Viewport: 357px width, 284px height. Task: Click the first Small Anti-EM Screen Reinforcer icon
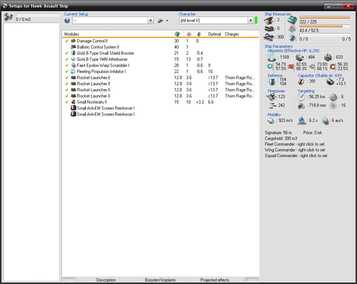point(73,108)
